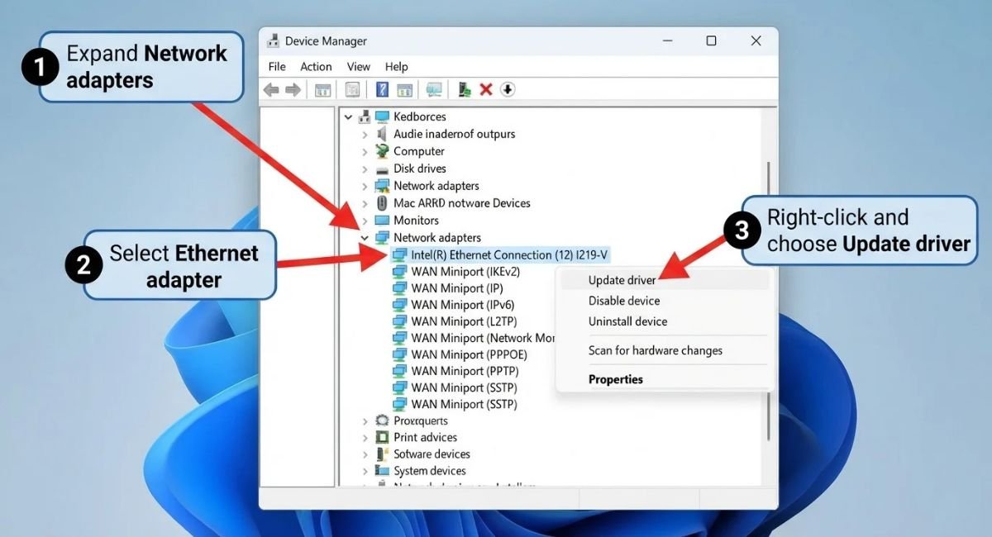Open the File menu
The image size is (992, 537).
pyautogui.click(x=277, y=66)
